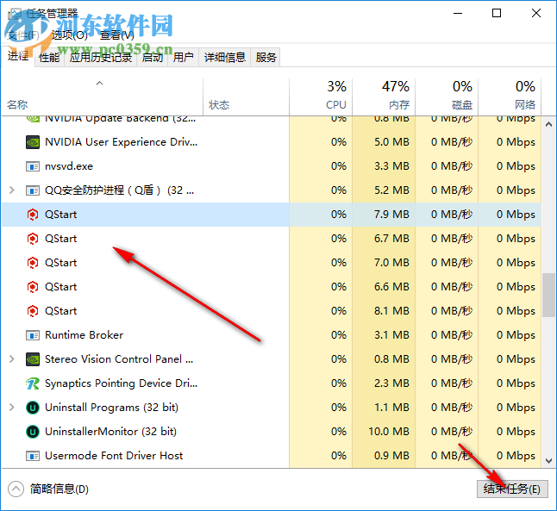Switch to the 应用历史记录 tab

(101, 57)
